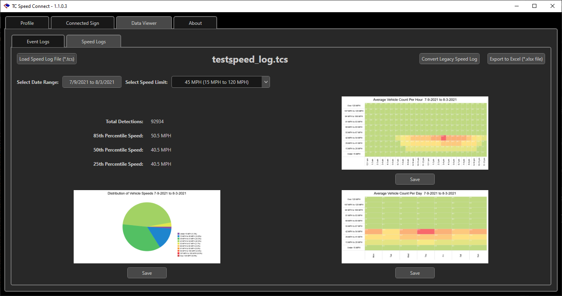Switch to the Event Logs sub-tab
Image resolution: width=562 pixels, height=296 pixels.
[38, 41]
